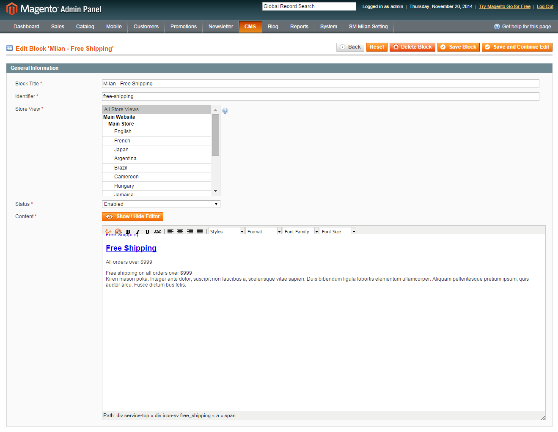The image size is (558, 432).
Task: Click 'span' in the editor path bar
Action: click(230, 416)
